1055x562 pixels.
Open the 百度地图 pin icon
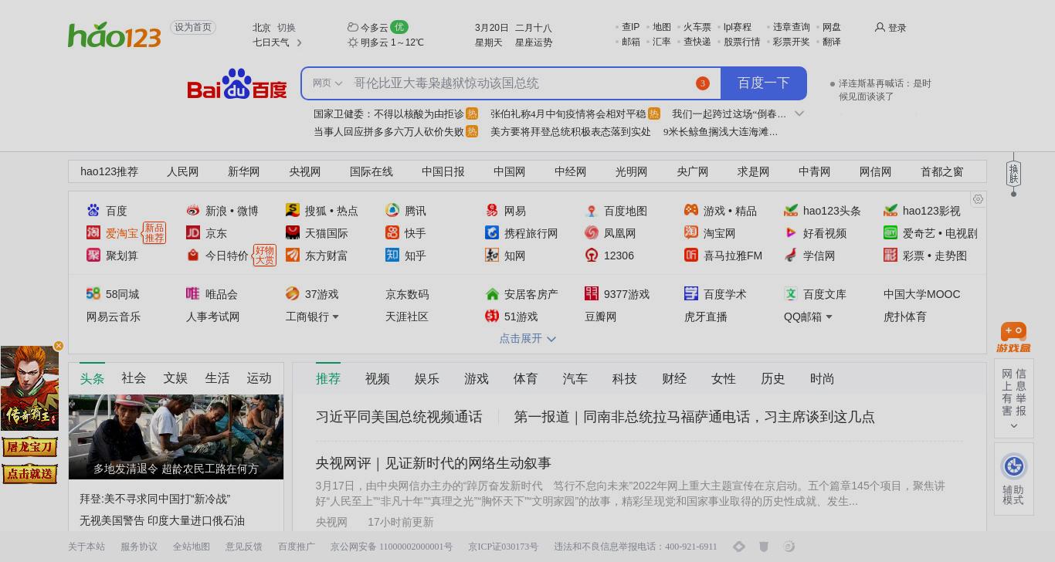tap(592, 210)
